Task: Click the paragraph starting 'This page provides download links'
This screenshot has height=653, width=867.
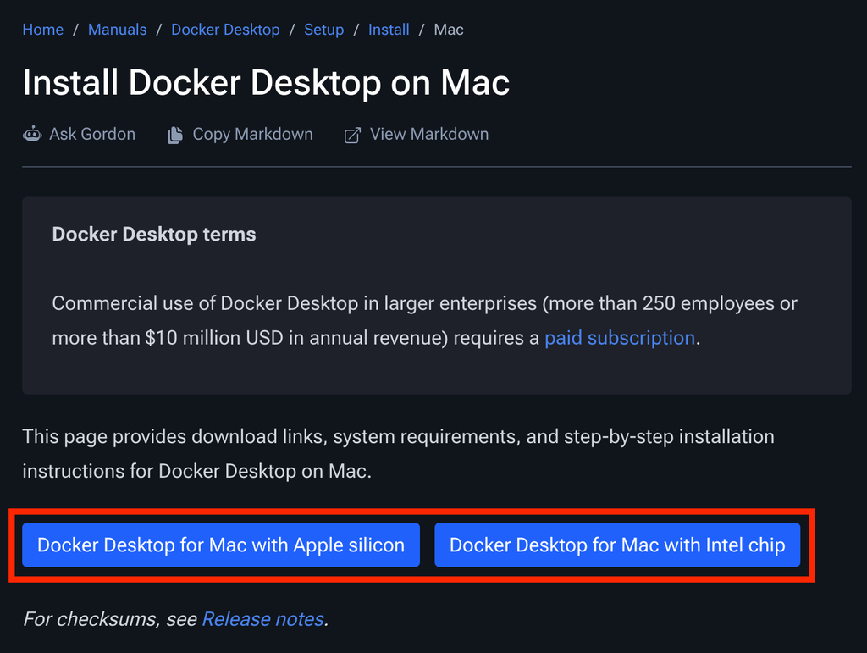Action: coord(398,454)
